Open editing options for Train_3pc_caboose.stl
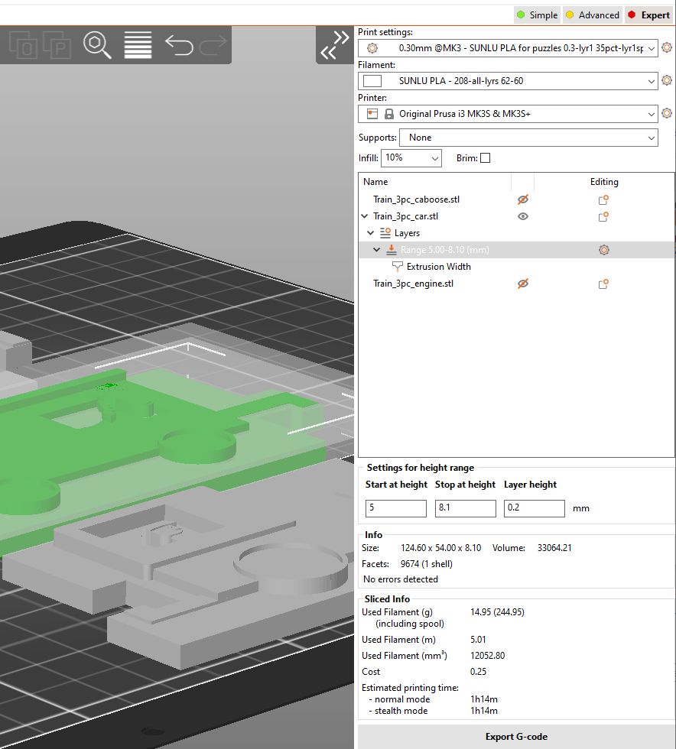This screenshot has width=676, height=749. click(x=603, y=199)
